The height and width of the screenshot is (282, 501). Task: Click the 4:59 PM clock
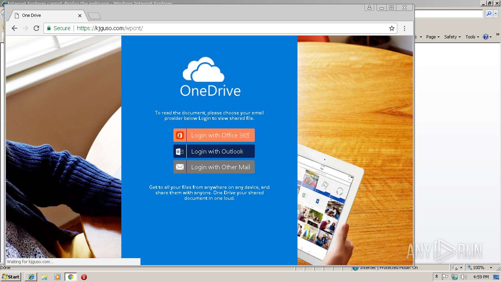pyautogui.click(x=481, y=277)
